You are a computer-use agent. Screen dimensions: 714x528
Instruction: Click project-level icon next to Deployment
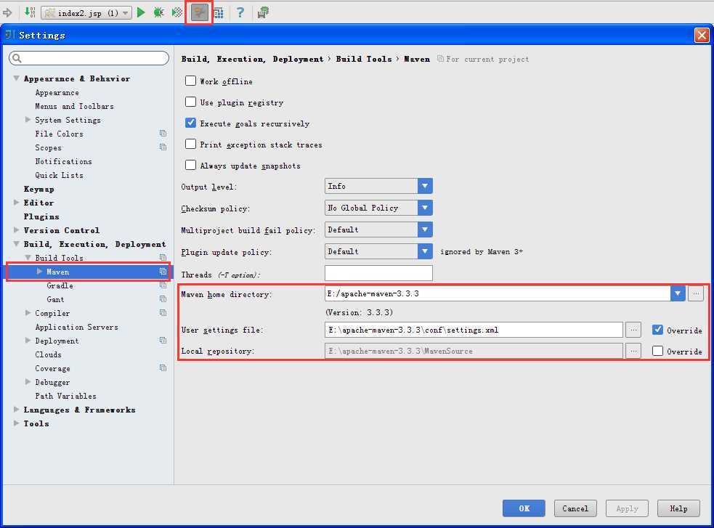(x=163, y=341)
